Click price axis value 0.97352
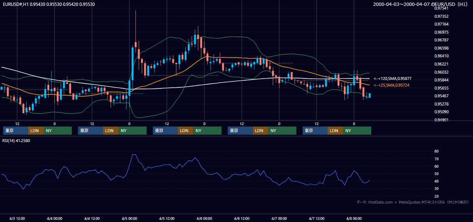 pos(441,16)
